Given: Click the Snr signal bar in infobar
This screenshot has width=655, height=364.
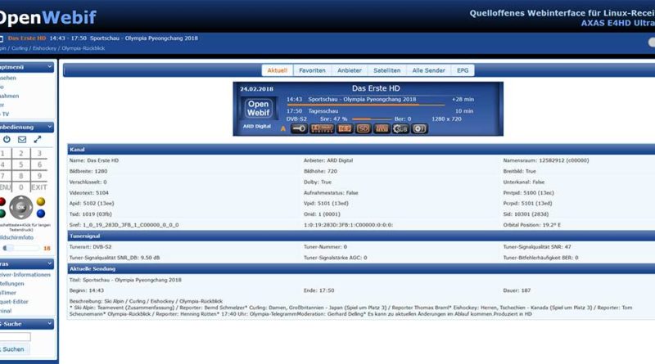Looking at the screenshot, I should click(x=372, y=119).
